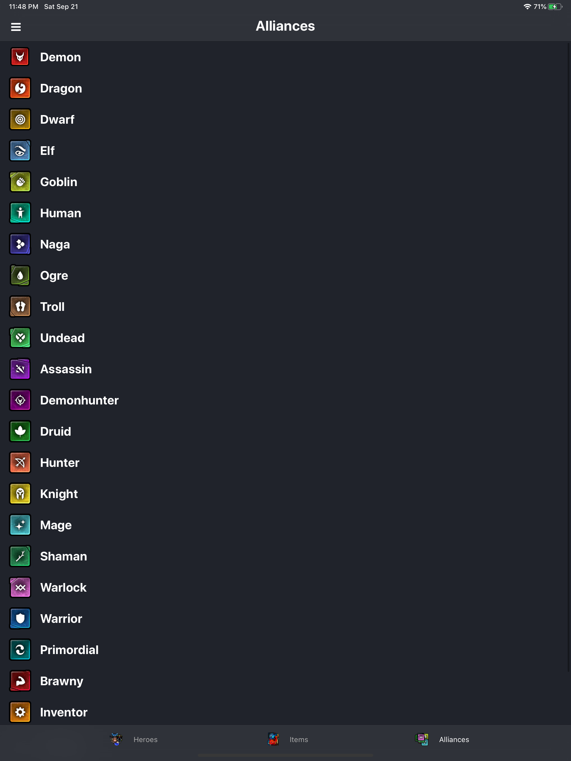Image resolution: width=571 pixels, height=761 pixels.
Task: Open the Primordial alliance entry
Action: (285, 650)
